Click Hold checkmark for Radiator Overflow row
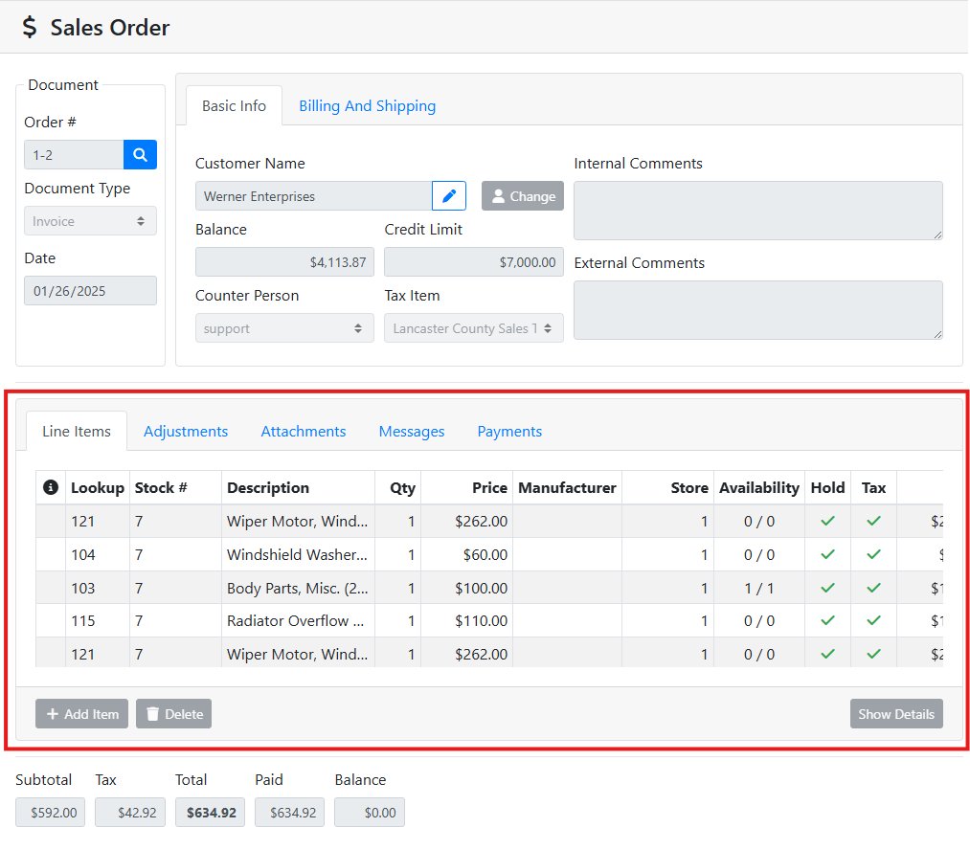Viewport: 970px width, 850px height. click(x=827, y=620)
